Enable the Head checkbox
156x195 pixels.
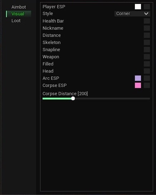pyautogui.click(x=147, y=71)
